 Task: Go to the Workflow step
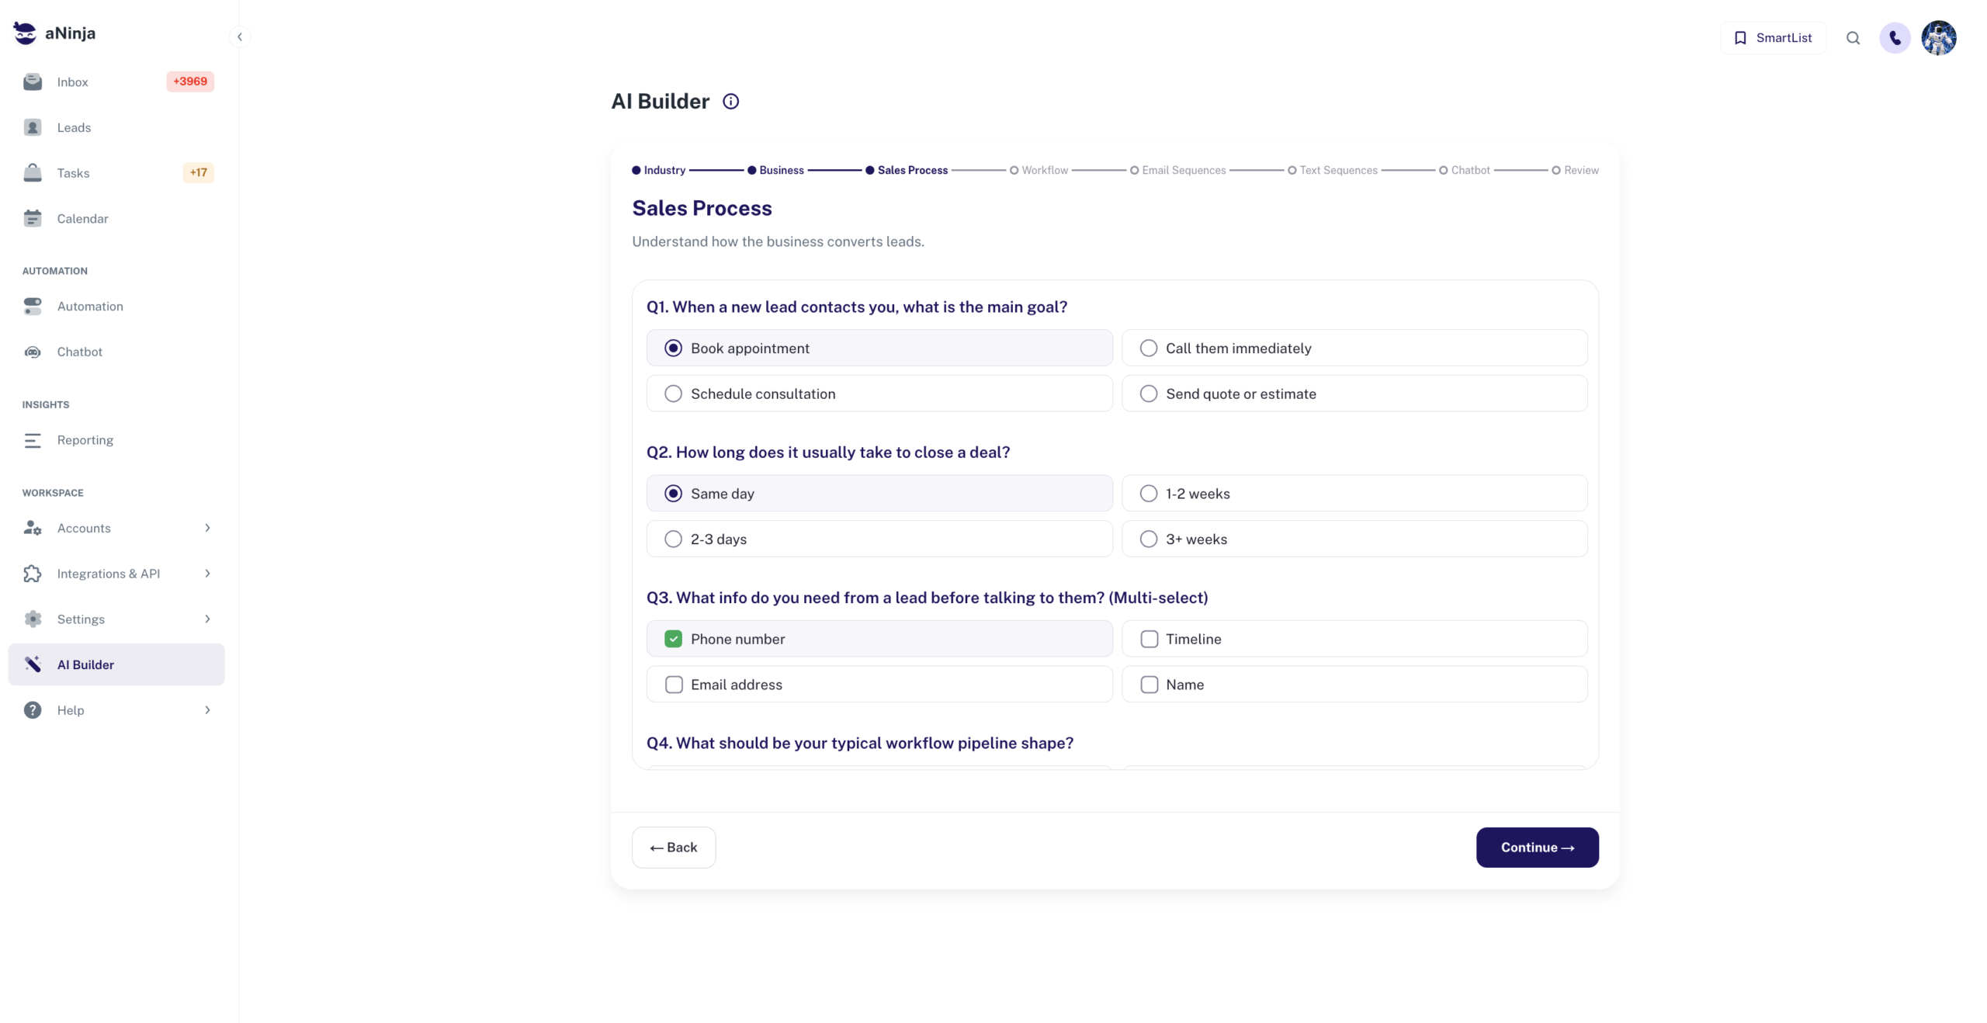click(x=1039, y=170)
